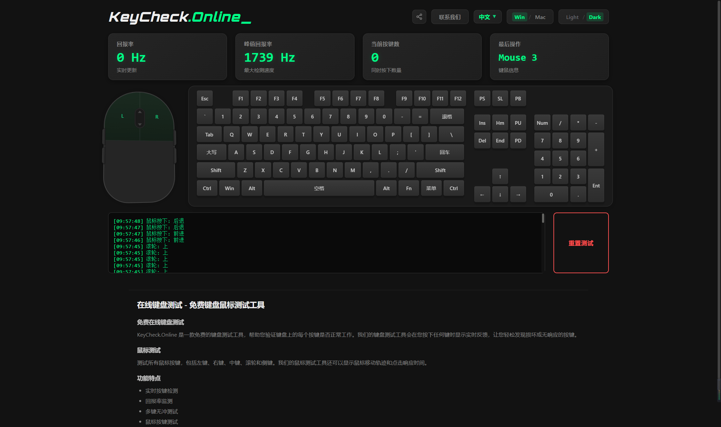Click the KeyCheck.Online logo
The width and height of the screenshot is (721, 427).
pos(180,17)
